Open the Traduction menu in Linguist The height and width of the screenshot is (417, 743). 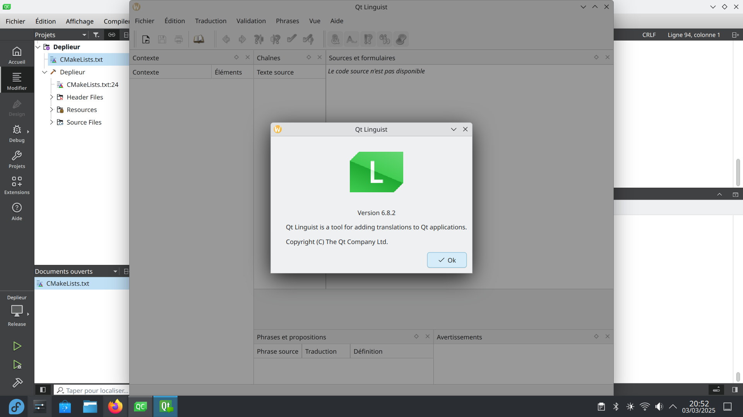211,21
